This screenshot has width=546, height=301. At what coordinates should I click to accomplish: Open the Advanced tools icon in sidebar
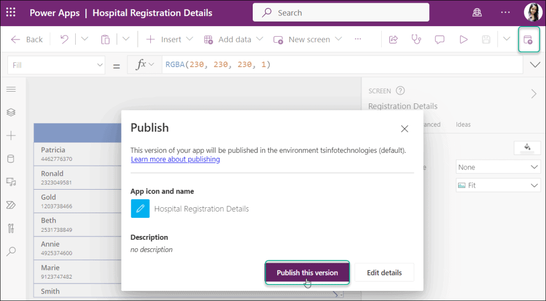coord(11,228)
